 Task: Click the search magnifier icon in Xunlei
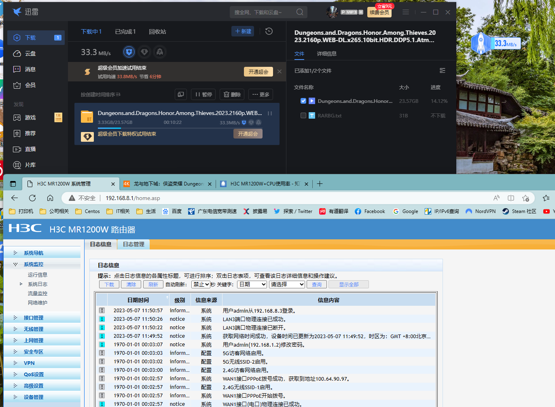tap(300, 12)
